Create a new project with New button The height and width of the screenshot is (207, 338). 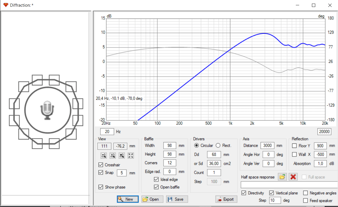point(128,199)
